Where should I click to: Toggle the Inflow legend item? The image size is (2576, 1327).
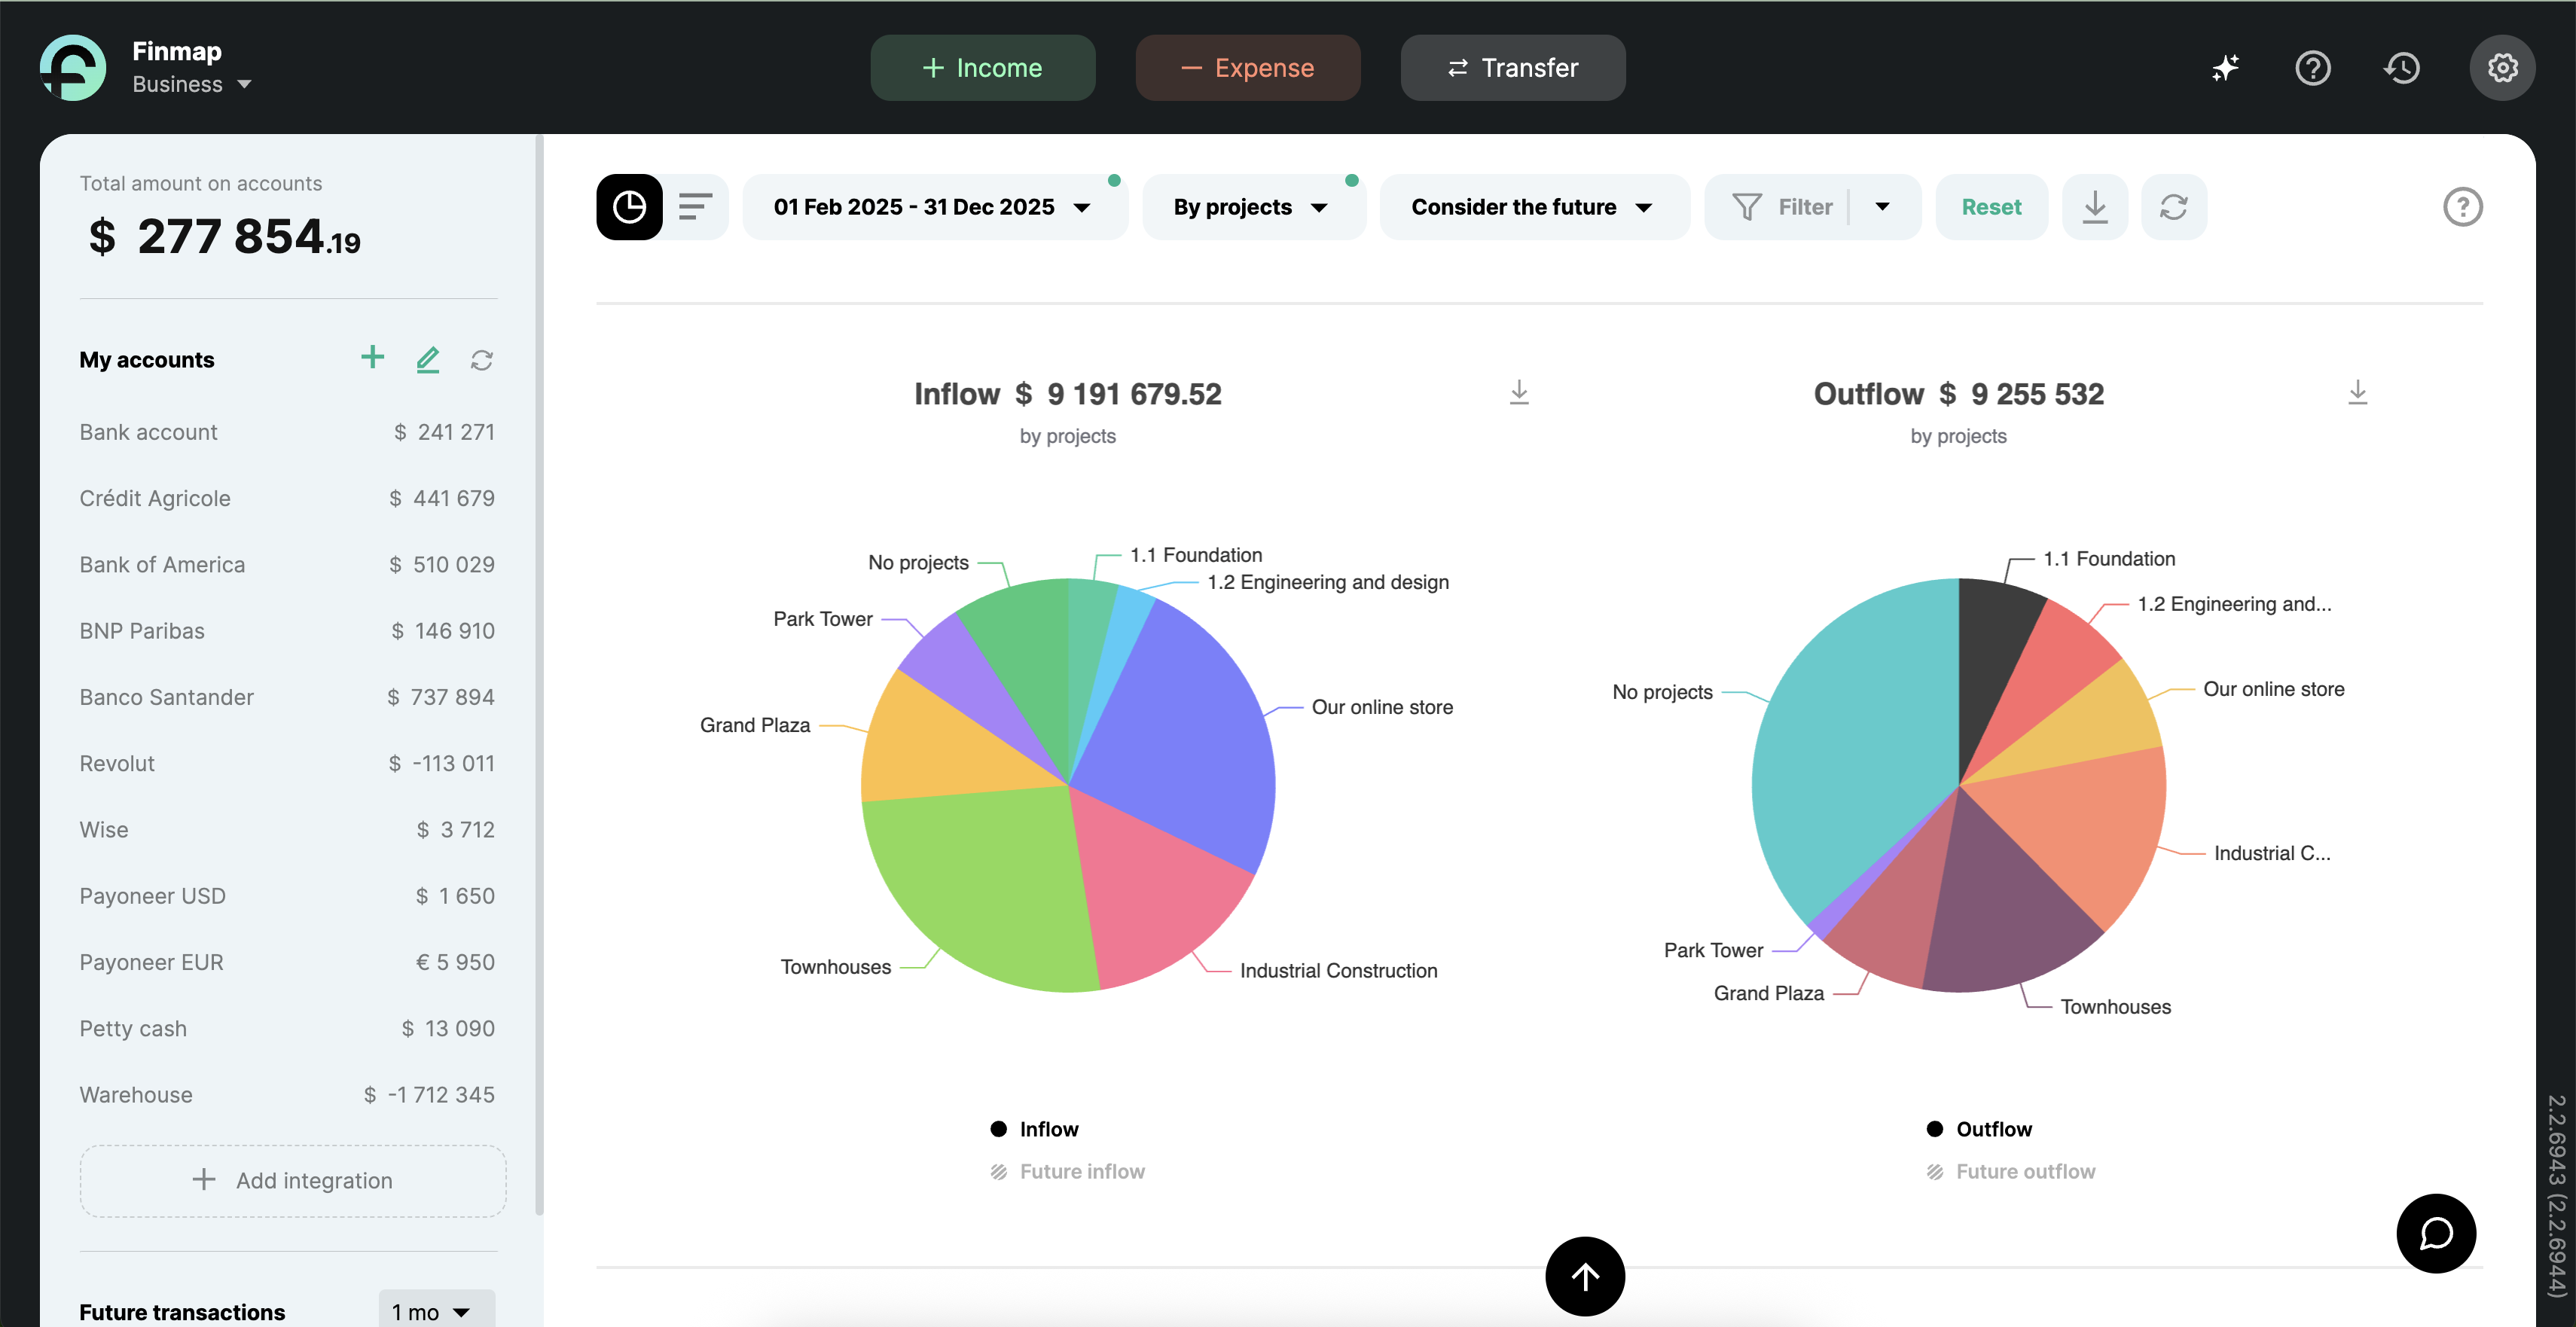pyautogui.click(x=1034, y=1129)
